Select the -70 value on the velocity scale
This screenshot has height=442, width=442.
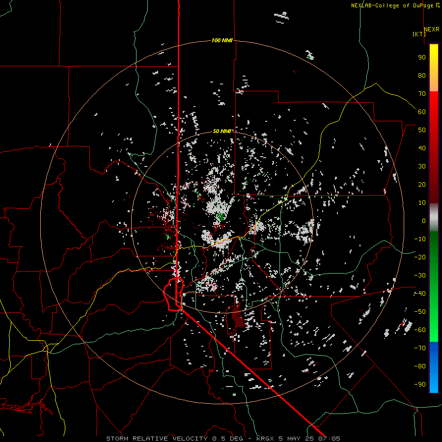(x=420, y=348)
